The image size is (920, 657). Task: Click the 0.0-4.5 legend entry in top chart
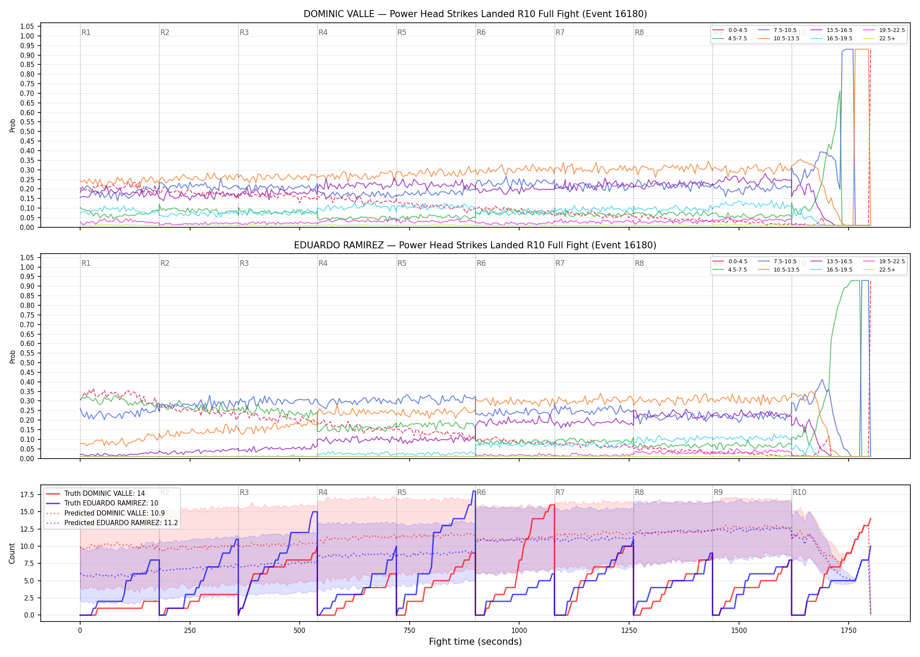pos(730,30)
